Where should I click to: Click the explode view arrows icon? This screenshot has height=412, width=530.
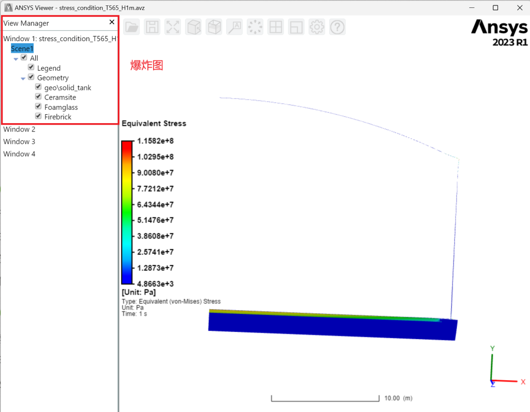(x=255, y=27)
